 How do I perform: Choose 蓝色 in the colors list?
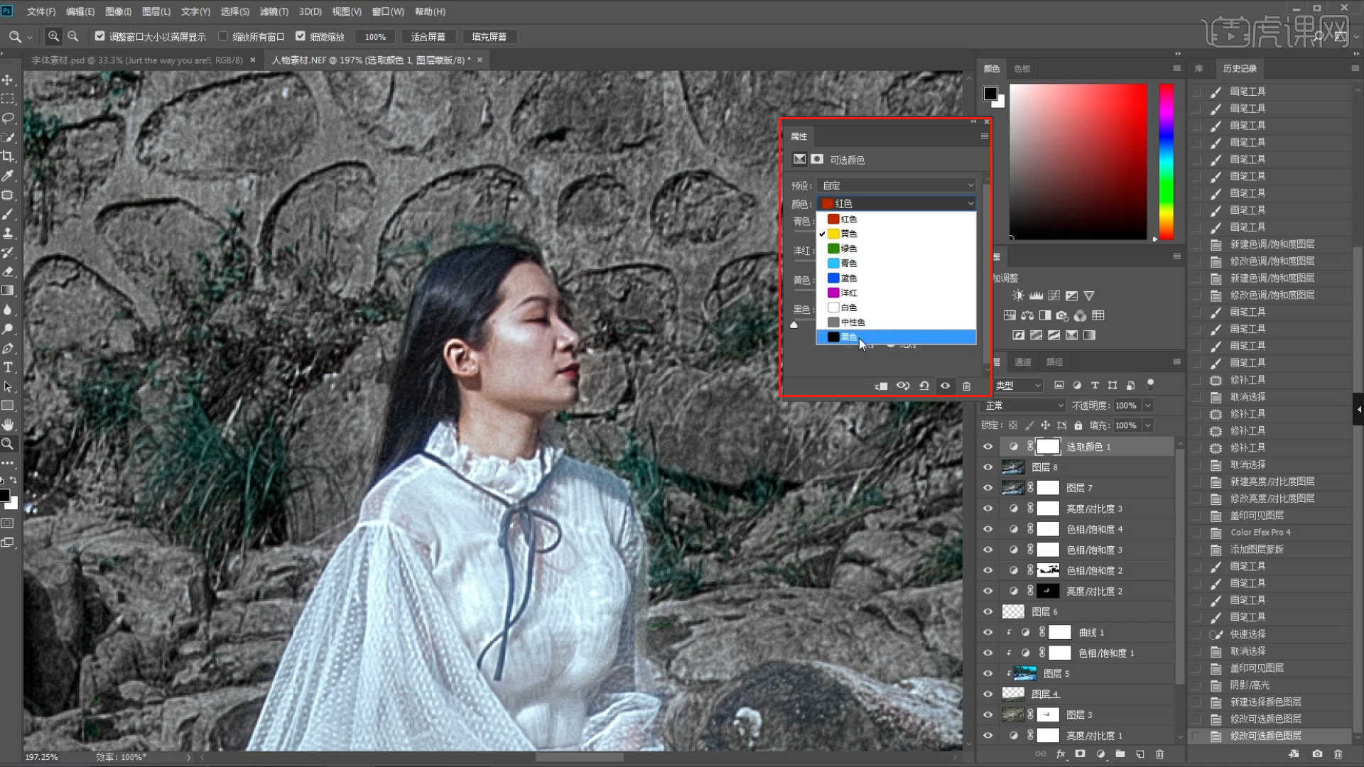pos(848,278)
